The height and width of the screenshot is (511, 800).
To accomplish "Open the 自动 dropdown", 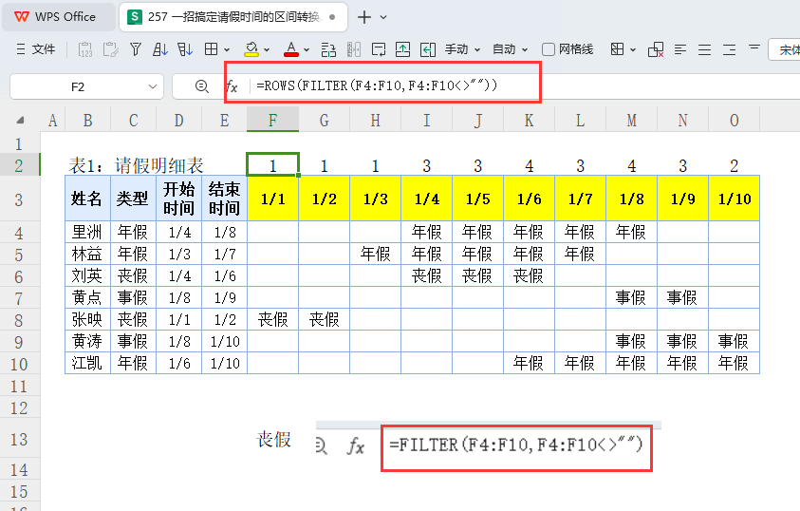I will 510,49.
